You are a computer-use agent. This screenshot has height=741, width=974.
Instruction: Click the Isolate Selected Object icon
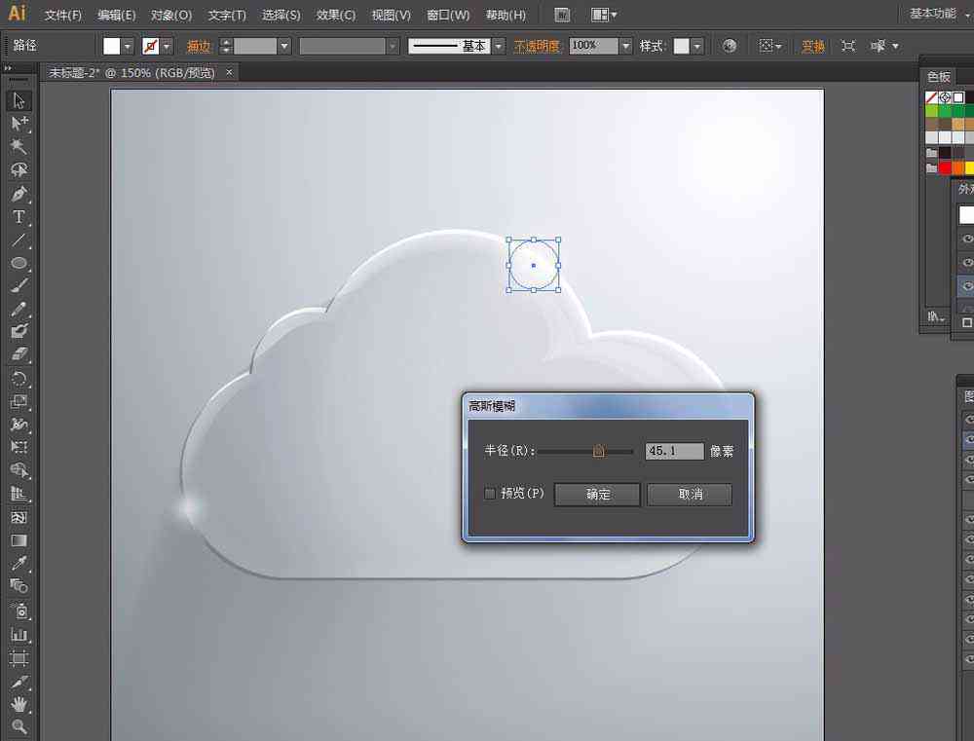tap(848, 46)
